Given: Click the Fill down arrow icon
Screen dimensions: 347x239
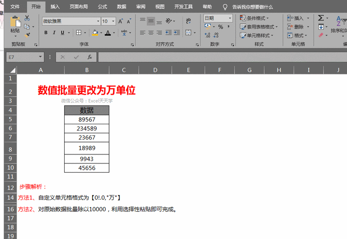Looking at the screenshot, I should 321,27.
